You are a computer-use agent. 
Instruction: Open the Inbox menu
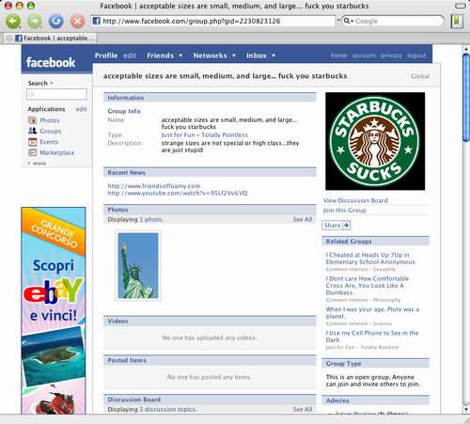tap(257, 55)
